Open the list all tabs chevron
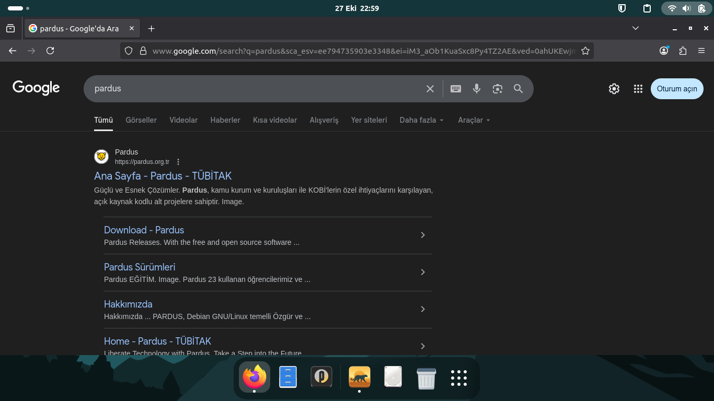The width and height of the screenshot is (714, 401). click(x=636, y=28)
